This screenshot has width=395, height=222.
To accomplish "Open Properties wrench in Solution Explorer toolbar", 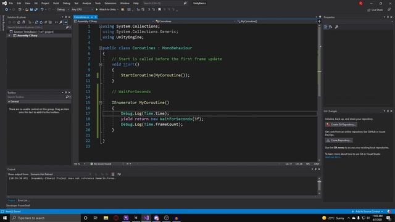I will 60,22.
